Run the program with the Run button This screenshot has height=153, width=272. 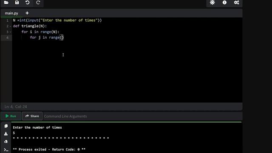11,116
